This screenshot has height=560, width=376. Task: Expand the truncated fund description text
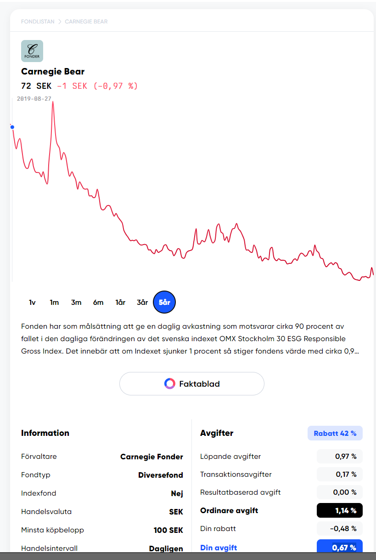190,351
